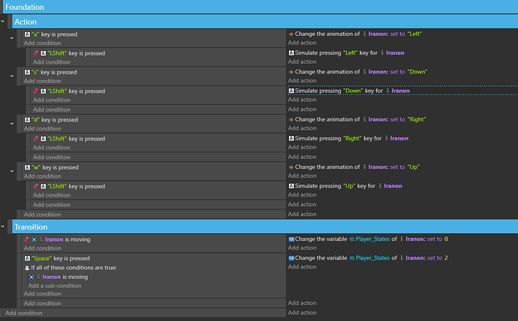Click Iranon object icon in Simulate pressing "Up" action
518x321 pixels.
point(380,186)
